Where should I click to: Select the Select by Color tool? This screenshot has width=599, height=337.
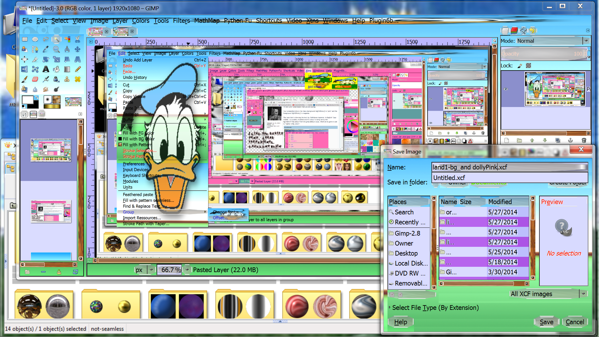[67, 39]
